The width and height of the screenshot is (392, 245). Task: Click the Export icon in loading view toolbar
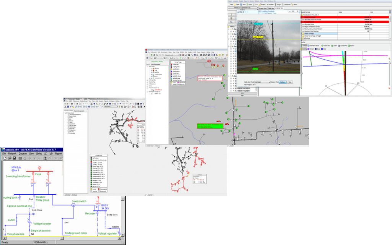point(349,45)
